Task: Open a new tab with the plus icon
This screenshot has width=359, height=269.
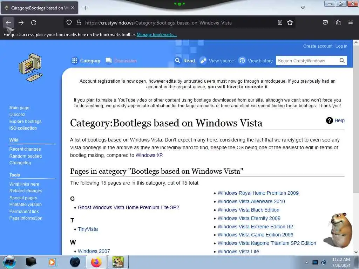Action: point(86,8)
